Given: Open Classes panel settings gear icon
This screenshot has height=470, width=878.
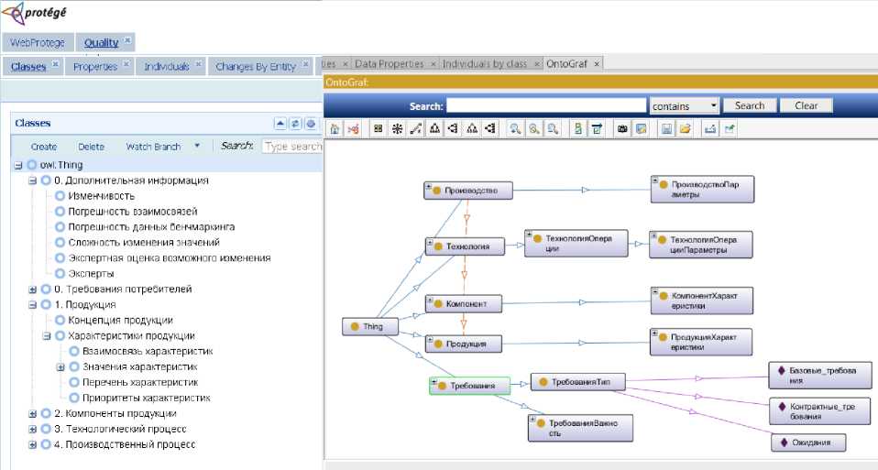Looking at the screenshot, I should (x=311, y=124).
